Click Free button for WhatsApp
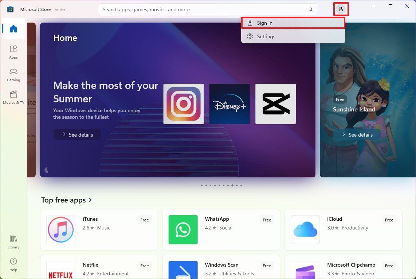Viewport: 416px width, 279px height. [267, 220]
